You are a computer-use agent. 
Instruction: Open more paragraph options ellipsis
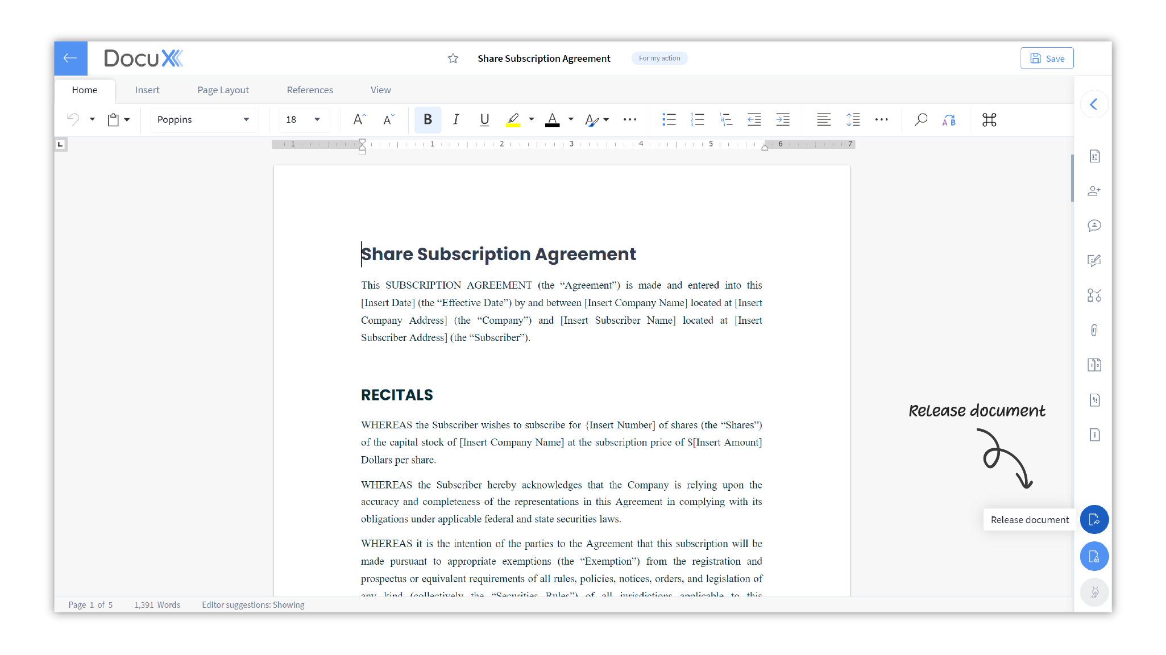tap(881, 119)
